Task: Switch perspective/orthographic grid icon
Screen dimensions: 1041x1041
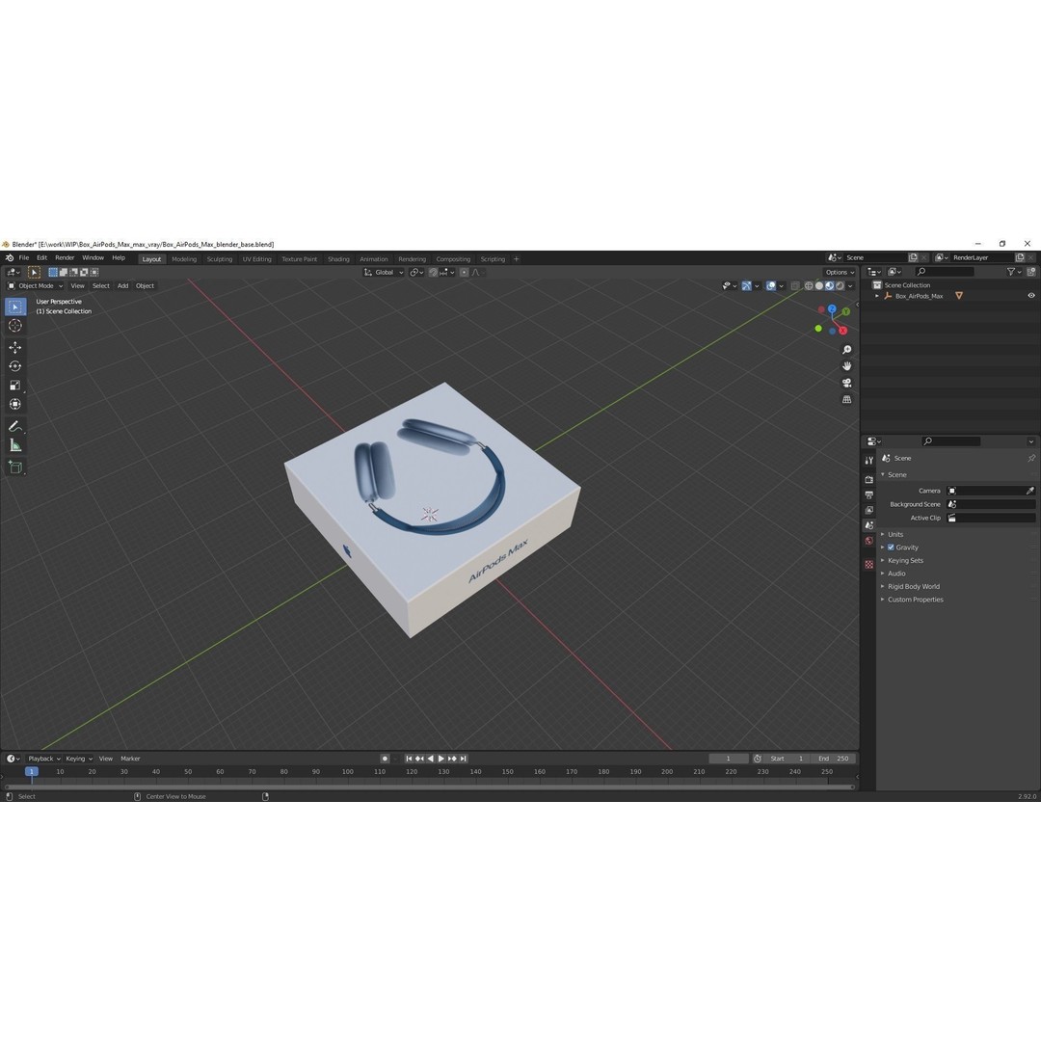Action: click(846, 400)
